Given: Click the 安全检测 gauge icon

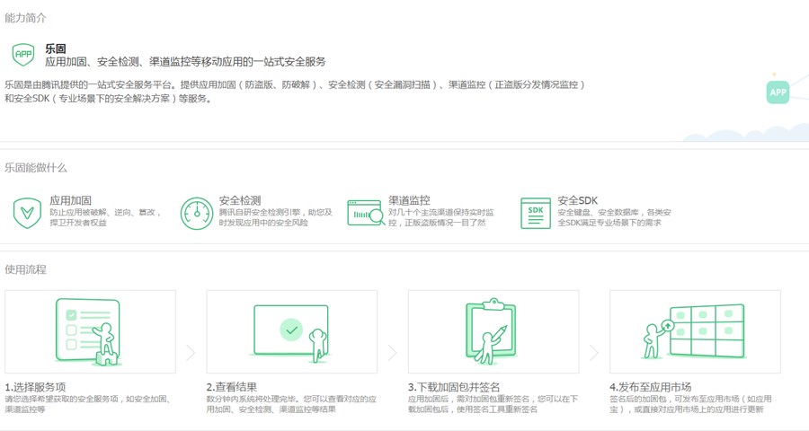Looking at the screenshot, I should click(x=197, y=214).
